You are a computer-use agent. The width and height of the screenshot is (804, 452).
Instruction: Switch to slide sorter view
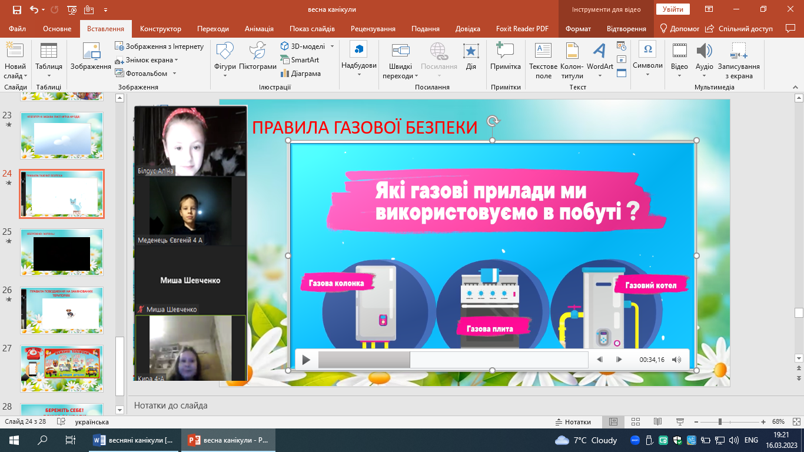[636, 422]
